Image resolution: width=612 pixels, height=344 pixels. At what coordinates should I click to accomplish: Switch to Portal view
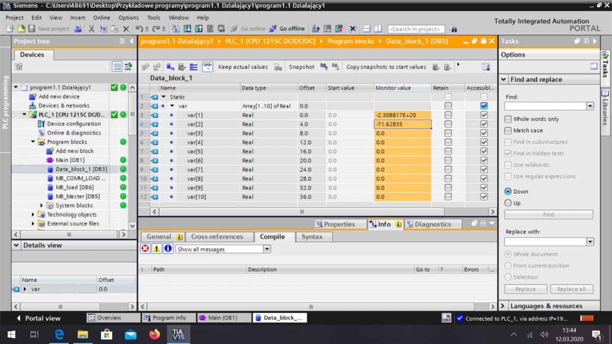pyautogui.click(x=38, y=318)
